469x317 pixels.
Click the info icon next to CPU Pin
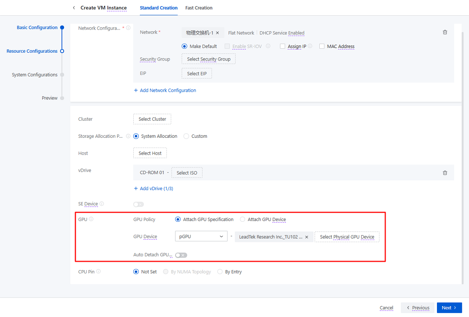[98, 272]
